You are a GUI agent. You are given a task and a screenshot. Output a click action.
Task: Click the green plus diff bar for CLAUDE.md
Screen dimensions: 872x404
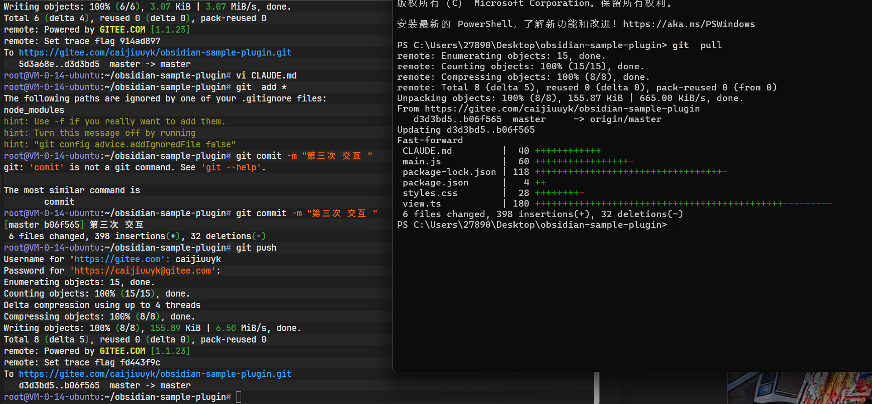tap(568, 151)
